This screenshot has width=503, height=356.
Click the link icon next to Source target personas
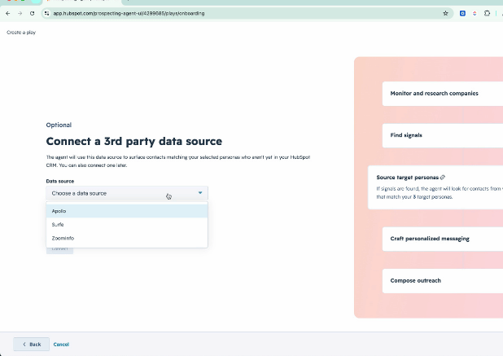(443, 178)
